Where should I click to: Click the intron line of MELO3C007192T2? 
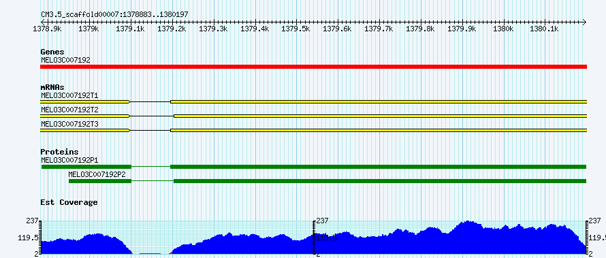coord(152,116)
